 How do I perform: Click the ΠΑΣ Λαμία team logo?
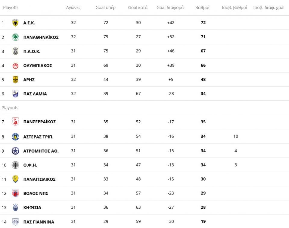(x=15, y=94)
